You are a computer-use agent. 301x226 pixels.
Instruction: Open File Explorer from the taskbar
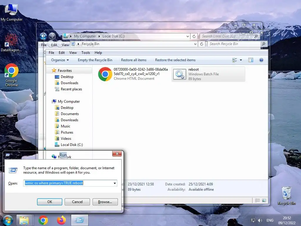coord(24,220)
